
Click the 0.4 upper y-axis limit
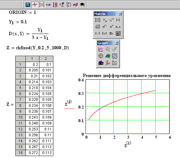pyautogui.click(x=81, y=80)
